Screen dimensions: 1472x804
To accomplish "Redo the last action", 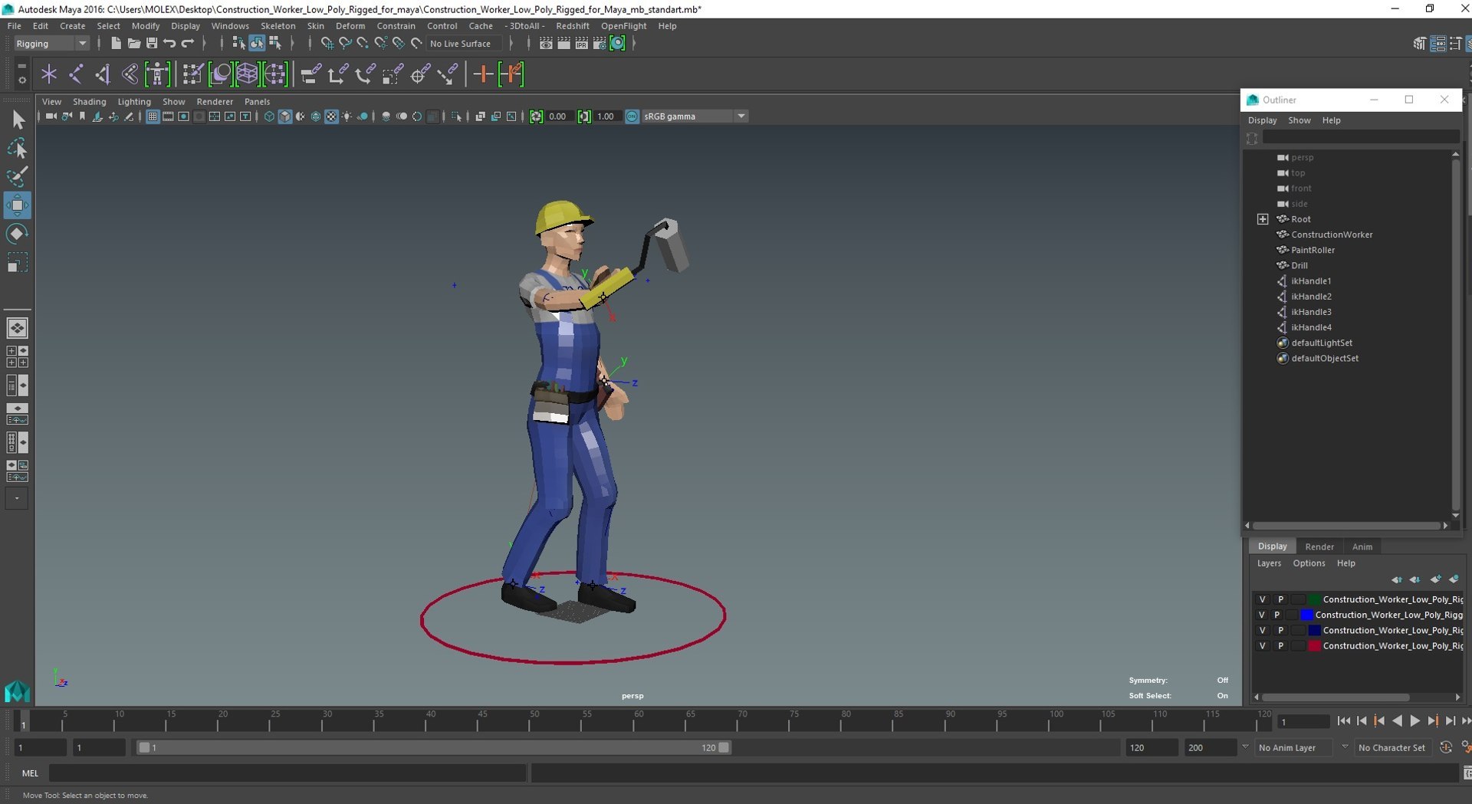I will coord(188,44).
